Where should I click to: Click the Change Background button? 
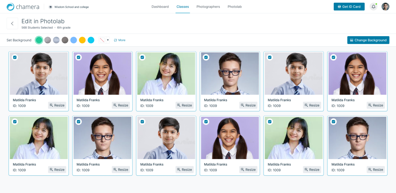[x=368, y=40]
